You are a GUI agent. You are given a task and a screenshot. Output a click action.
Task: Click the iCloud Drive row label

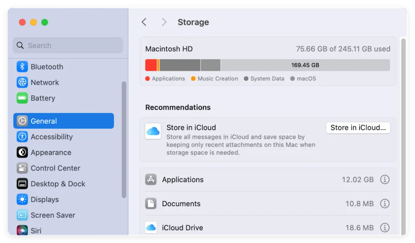coord(182,227)
